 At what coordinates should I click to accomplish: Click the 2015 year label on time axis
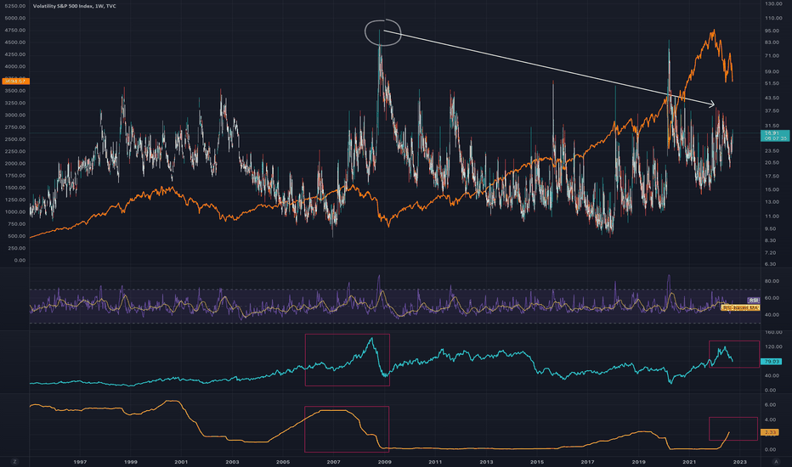pyautogui.click(x=537, y=461)
